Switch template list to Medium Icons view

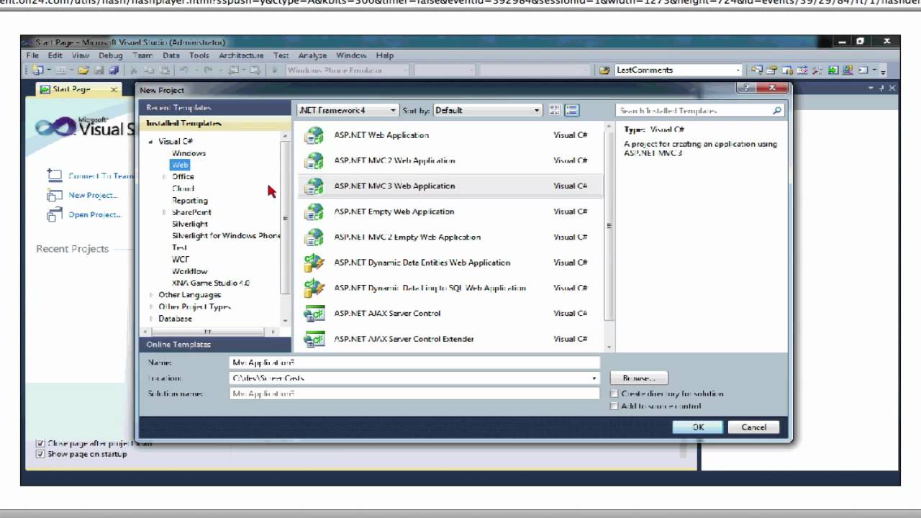pyautogui.click(x=571, y=110)
